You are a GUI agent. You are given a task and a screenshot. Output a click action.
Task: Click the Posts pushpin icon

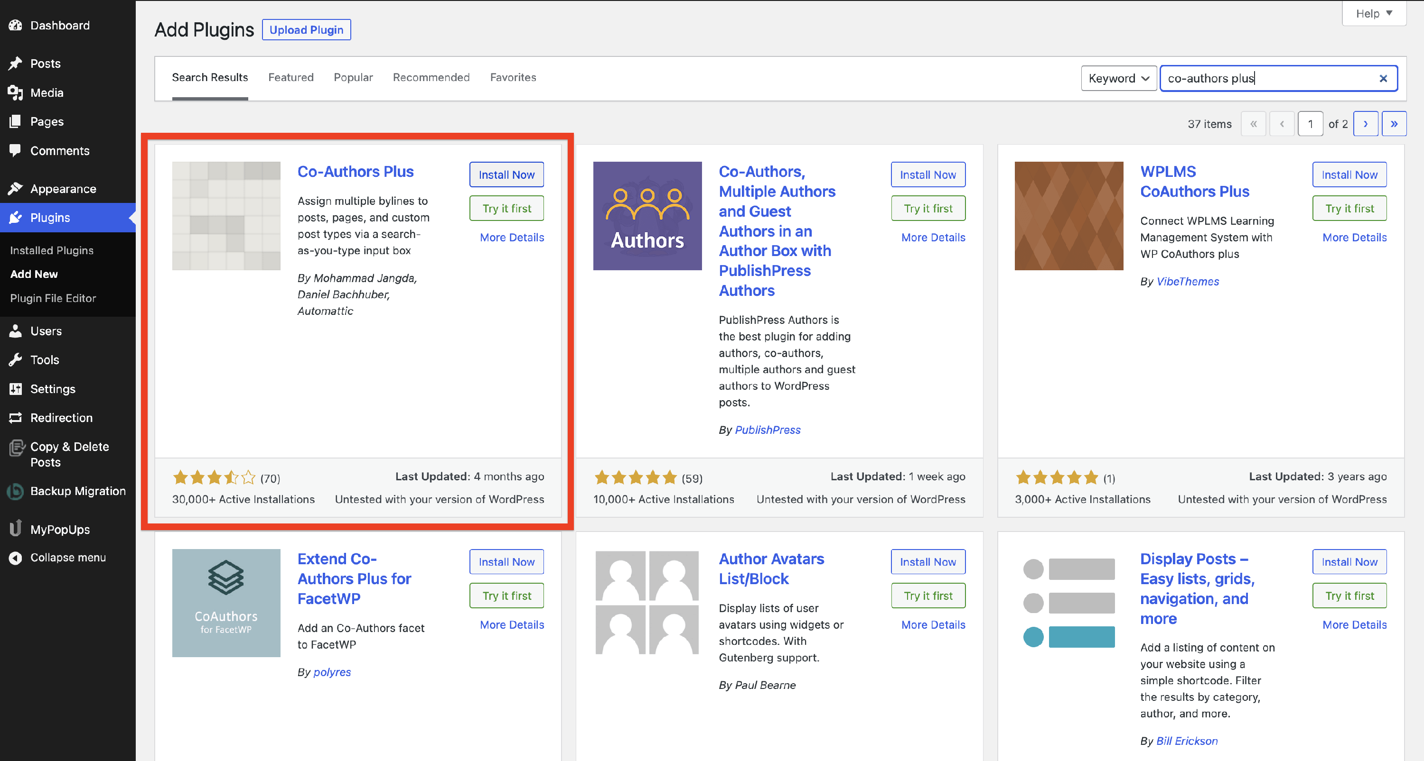point(16,64)
